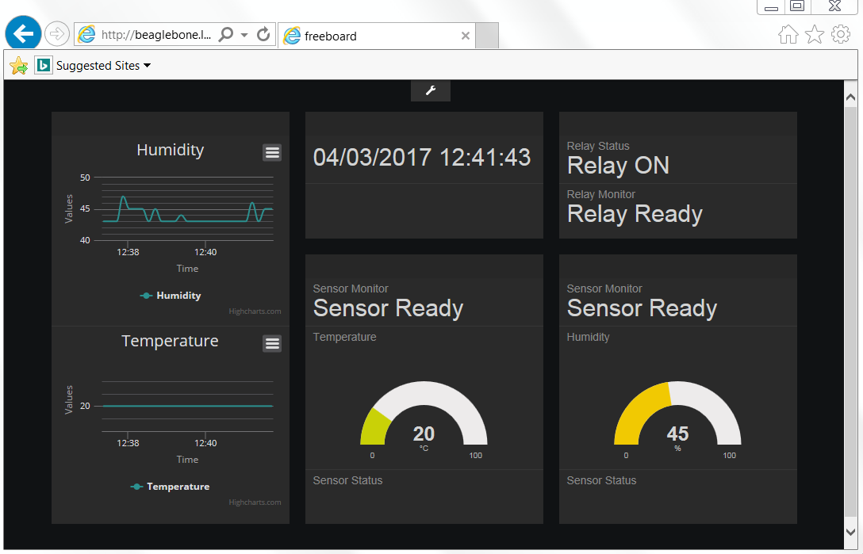The width and height of the screenshot is (863, 554).
Task: Click the Home icon in the browser
Action: 788,35
